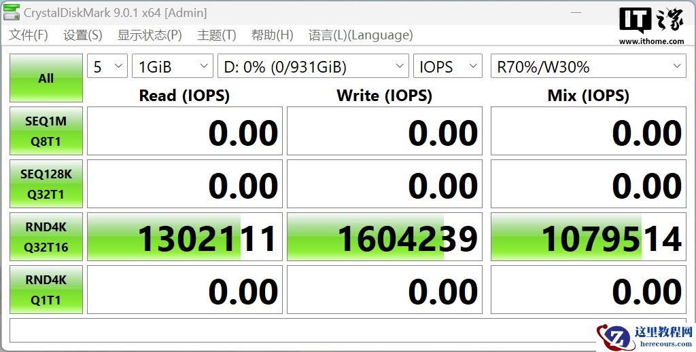Click the RND4K Q1T1 read result 0.00
Viewport: 696px width, 352px height.
[185, 290]
